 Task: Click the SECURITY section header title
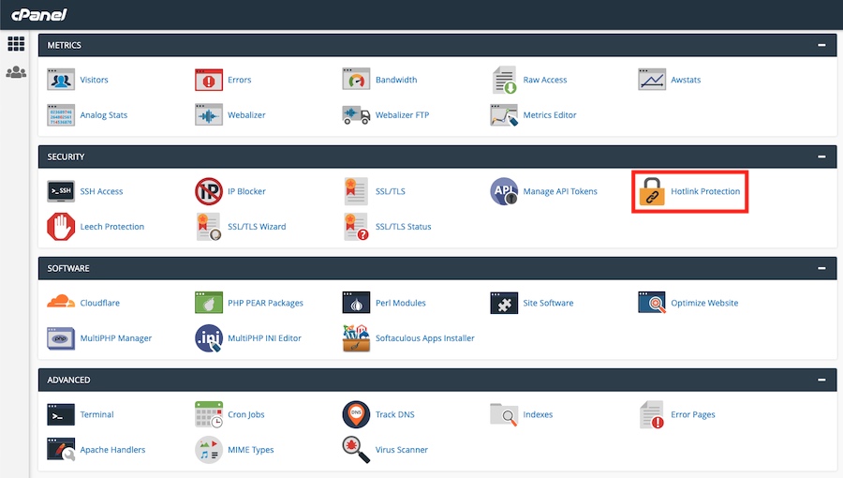click(66, 157)
